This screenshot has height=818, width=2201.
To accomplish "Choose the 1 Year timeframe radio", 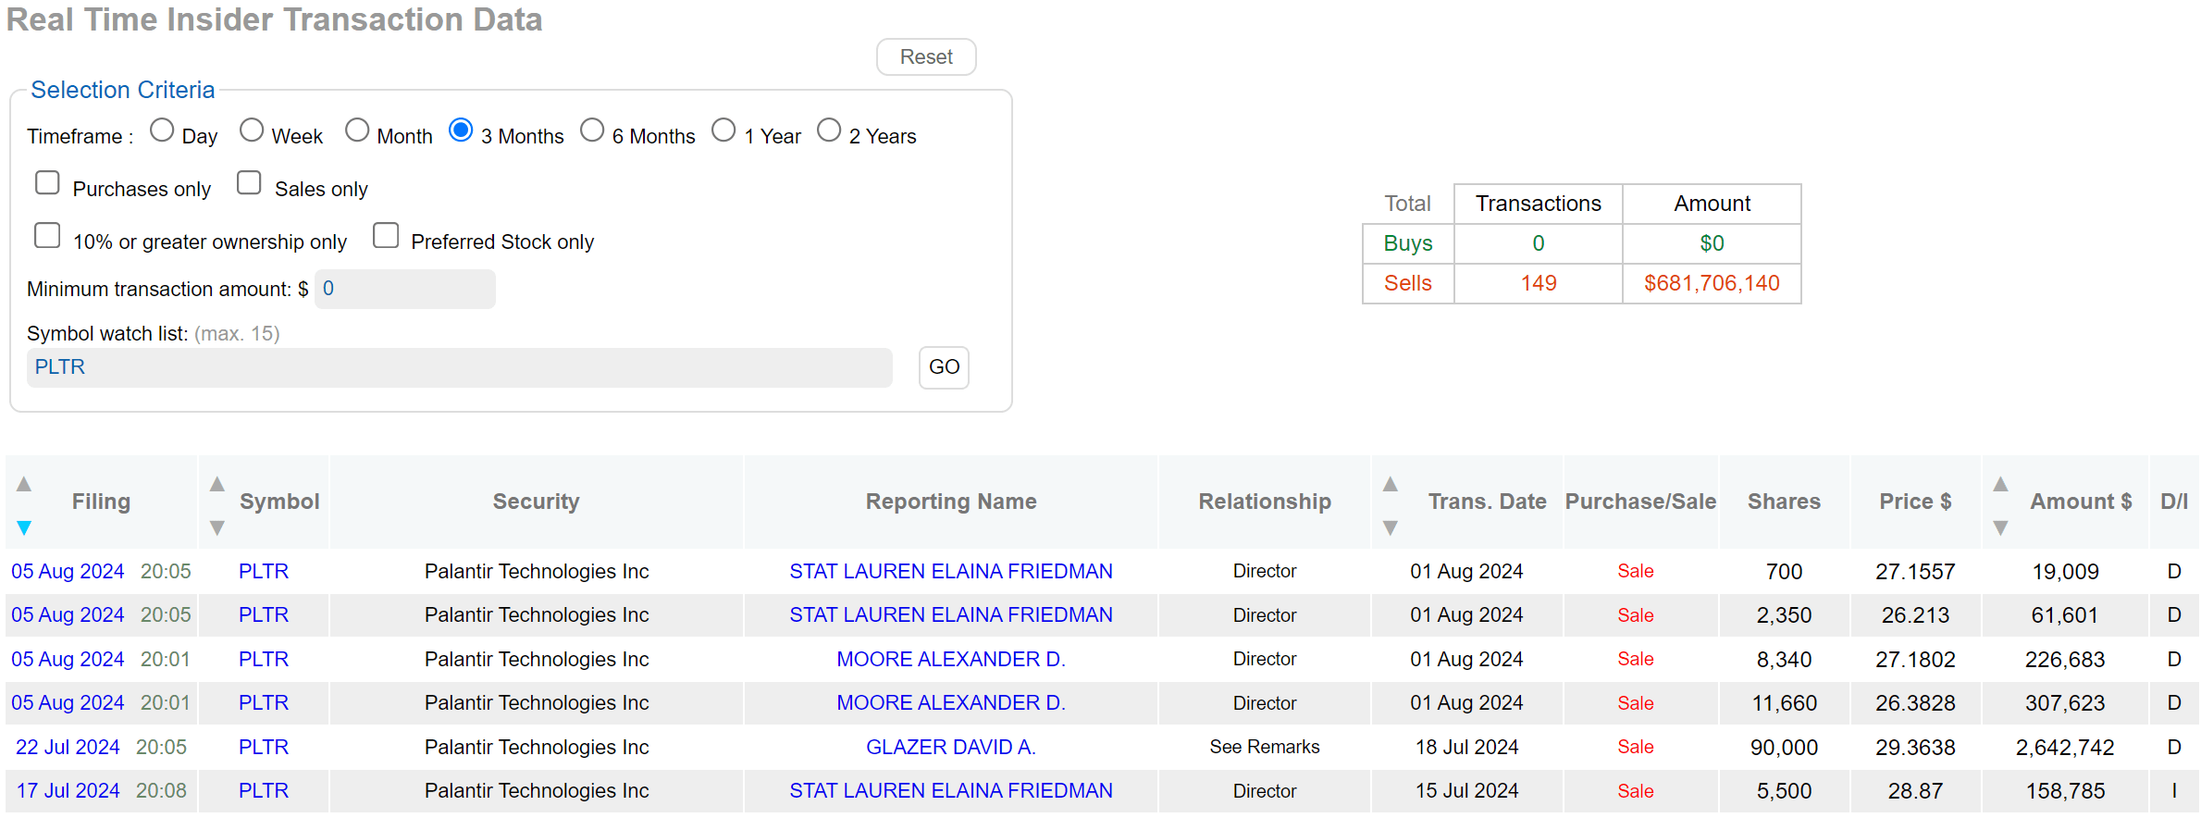I will pyautogui.click(x=723, y=130).
